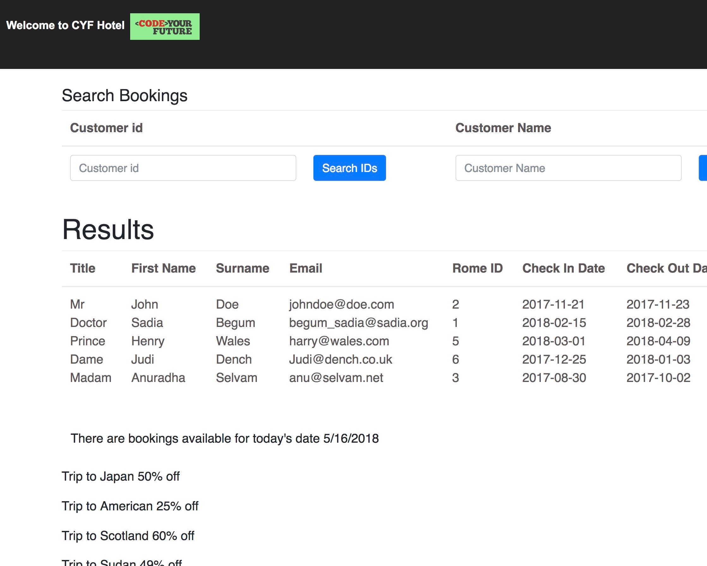The height and width of the screenshot is (566, 707).
Task: Click the bookings available today's date message
Action: click(x=225, y=439)
